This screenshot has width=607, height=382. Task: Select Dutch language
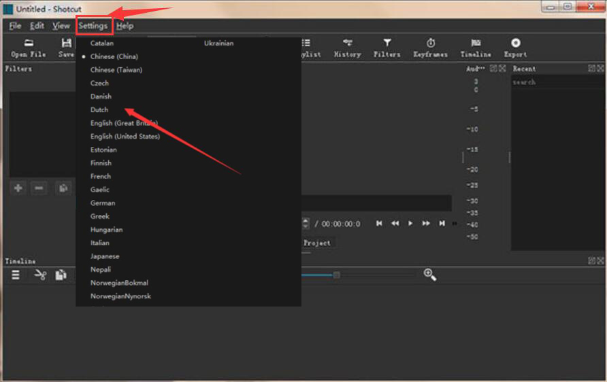point(99,110)
